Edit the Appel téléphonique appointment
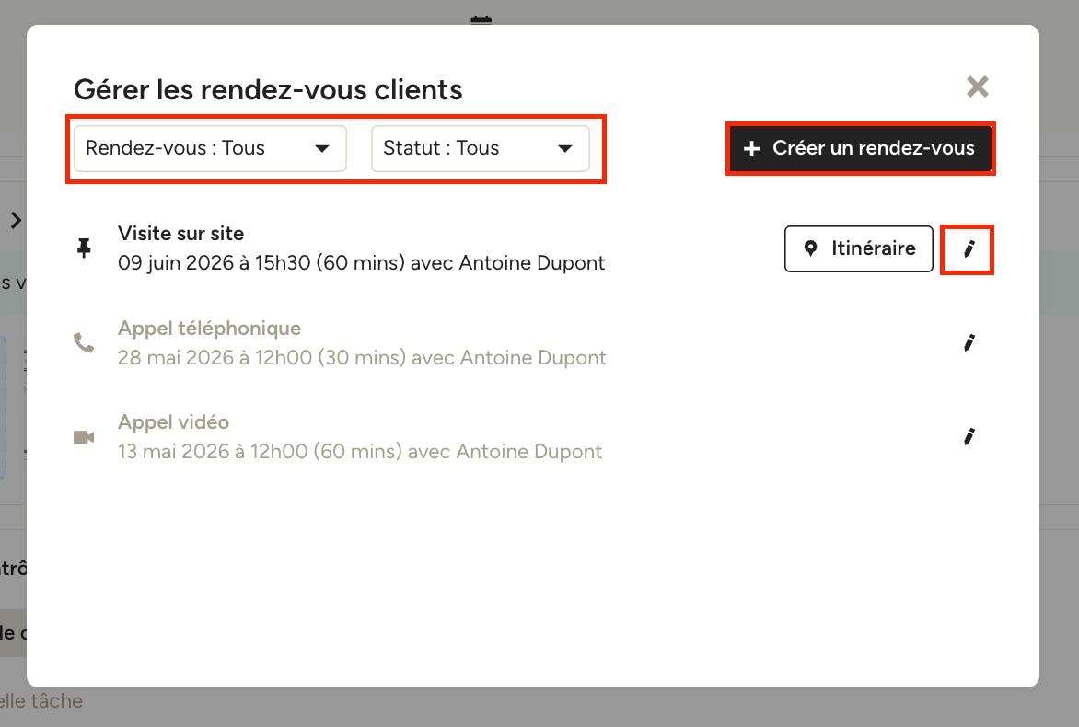This screenshot has width=1079, height=727. (x=969, y=342)
